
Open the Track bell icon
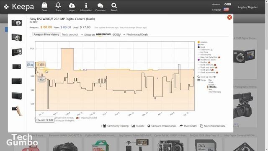point(58,7)
